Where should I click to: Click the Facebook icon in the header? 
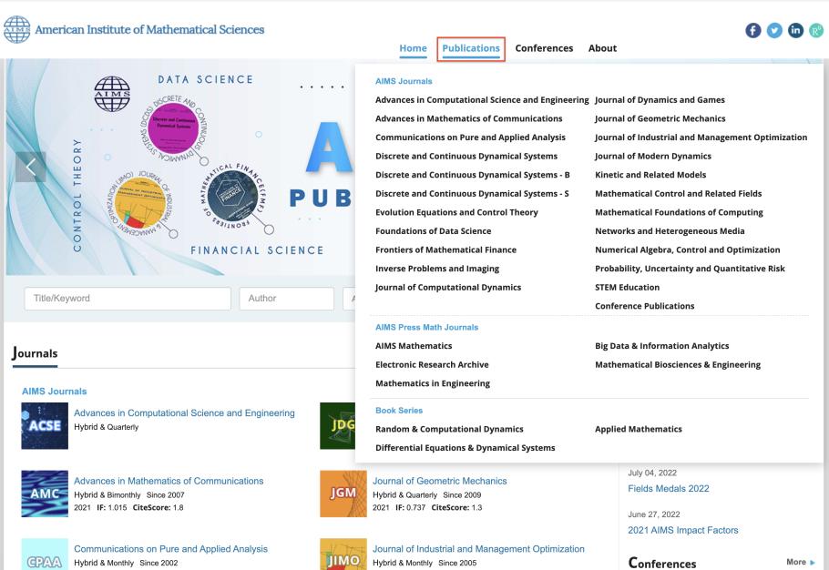(x=753, y=30)
